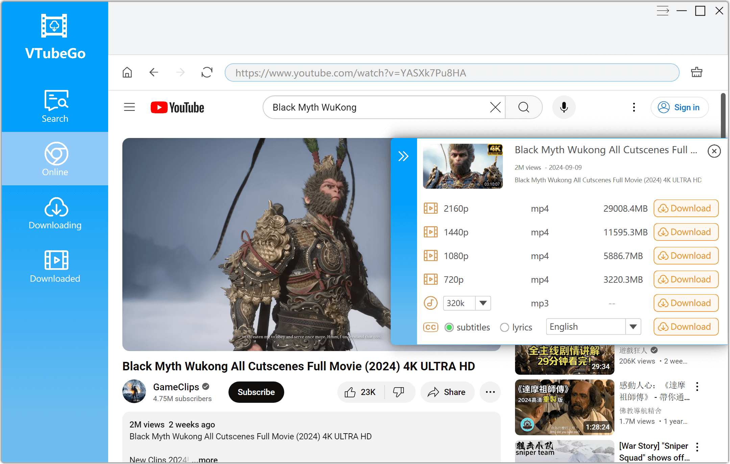Image resolution: width=730 pixels, height=464 pixels.
Task: Download the 2160p mp4 version
Action: 686,208
